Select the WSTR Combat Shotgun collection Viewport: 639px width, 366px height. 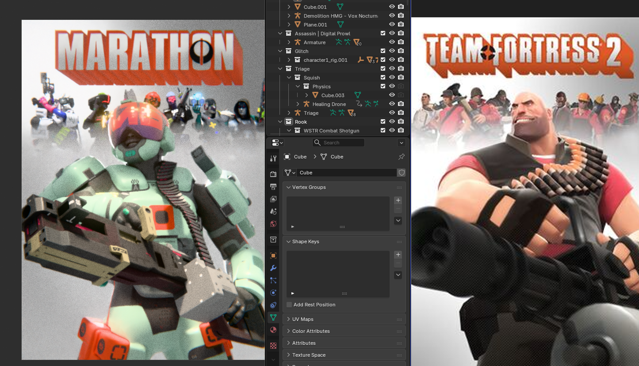pos(331,131)
